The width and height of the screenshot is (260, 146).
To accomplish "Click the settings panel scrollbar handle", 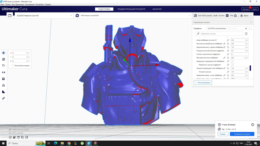I will pyautogui.click(x=250, y=68).
